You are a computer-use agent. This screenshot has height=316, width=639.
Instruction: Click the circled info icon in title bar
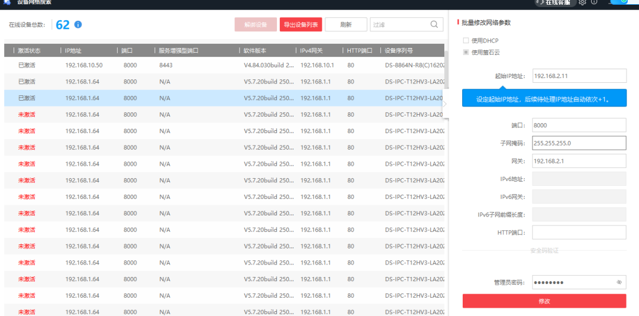coord(594,2)
